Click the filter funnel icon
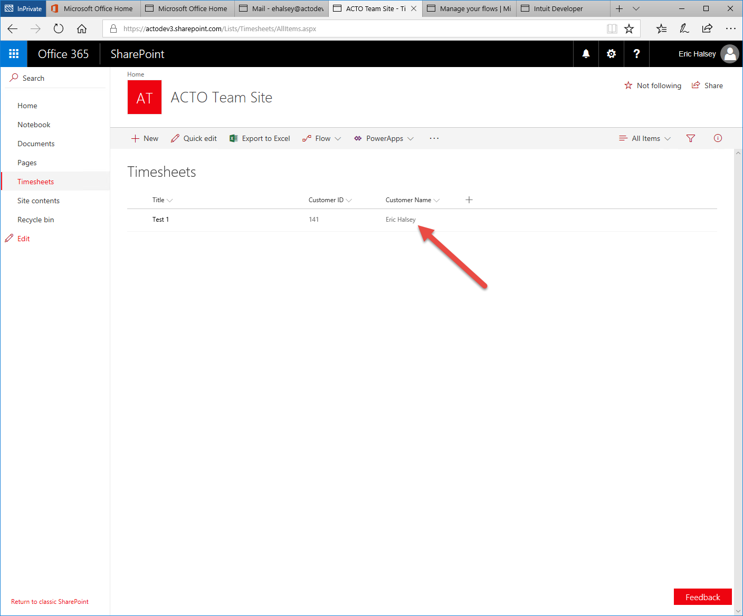The image size is (743, 616). click(691, 138)
